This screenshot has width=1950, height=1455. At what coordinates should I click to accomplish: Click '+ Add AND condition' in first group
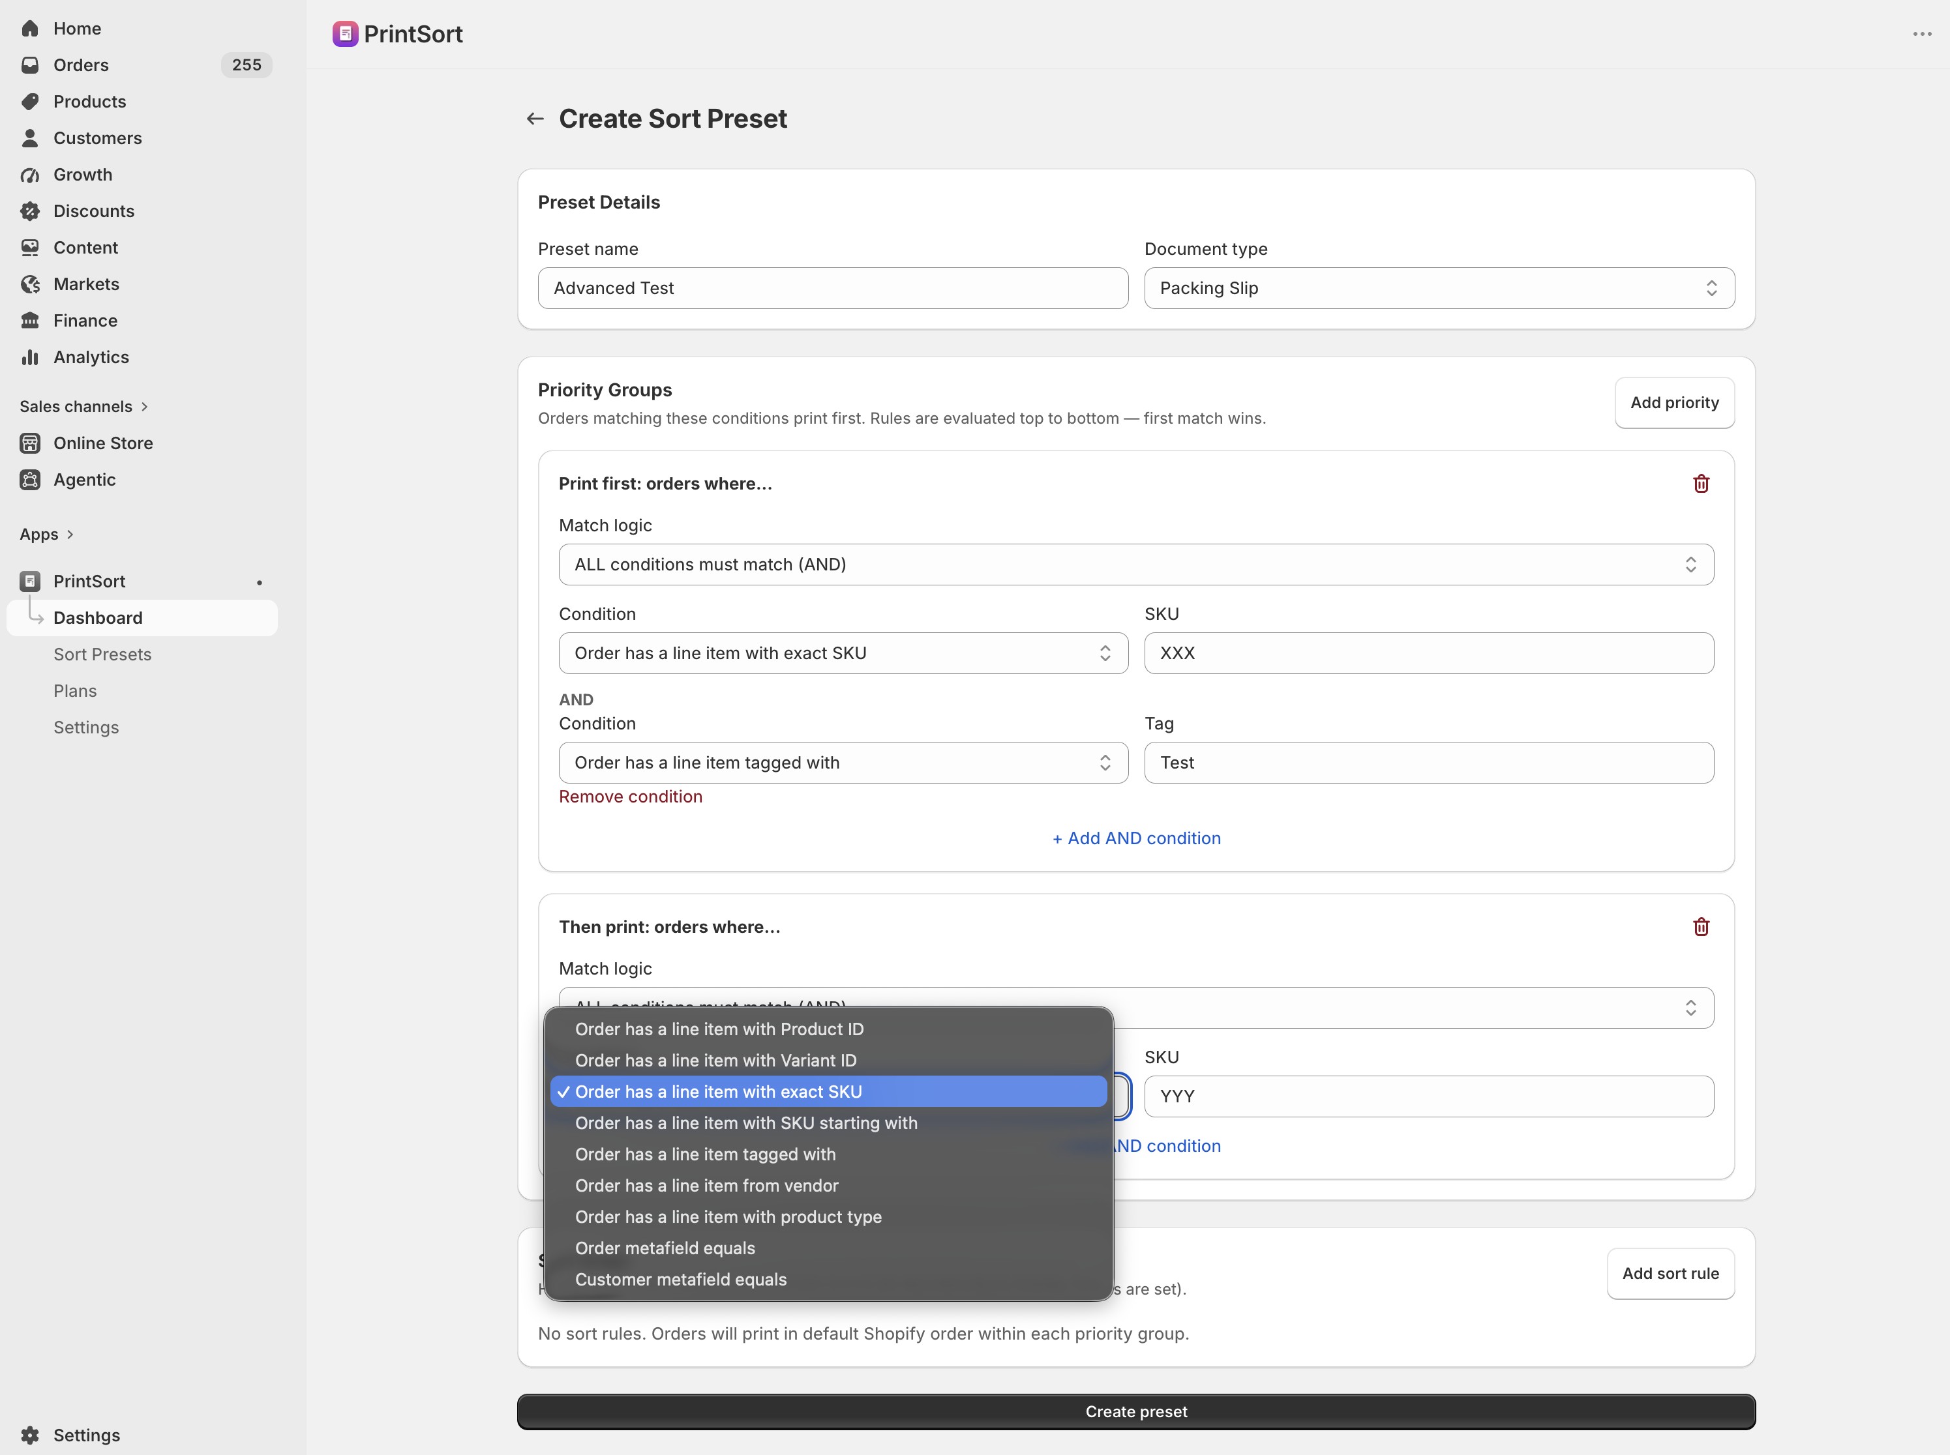[1137, 838]
